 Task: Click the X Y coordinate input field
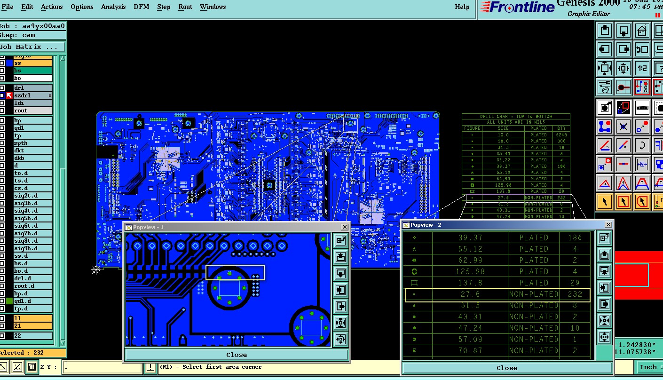(x=102, y=367)
